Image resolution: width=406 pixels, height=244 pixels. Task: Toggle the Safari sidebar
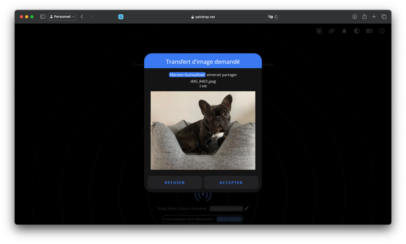click(x=43, y=17)
